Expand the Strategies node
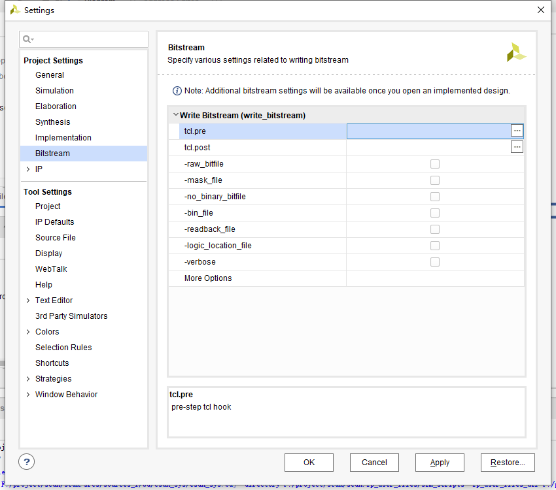 click(x=28, y=379)
